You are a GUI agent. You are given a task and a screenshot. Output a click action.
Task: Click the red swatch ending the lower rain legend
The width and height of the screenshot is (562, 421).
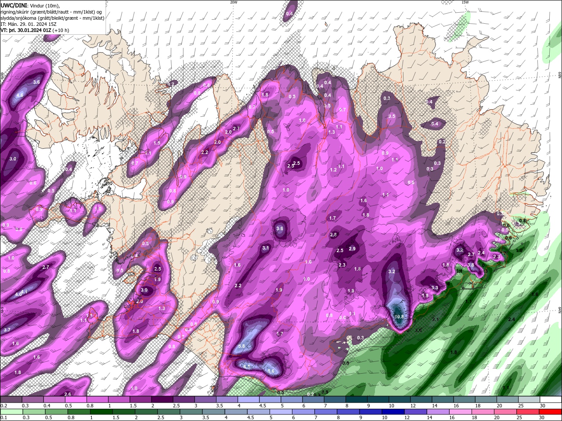551,412
